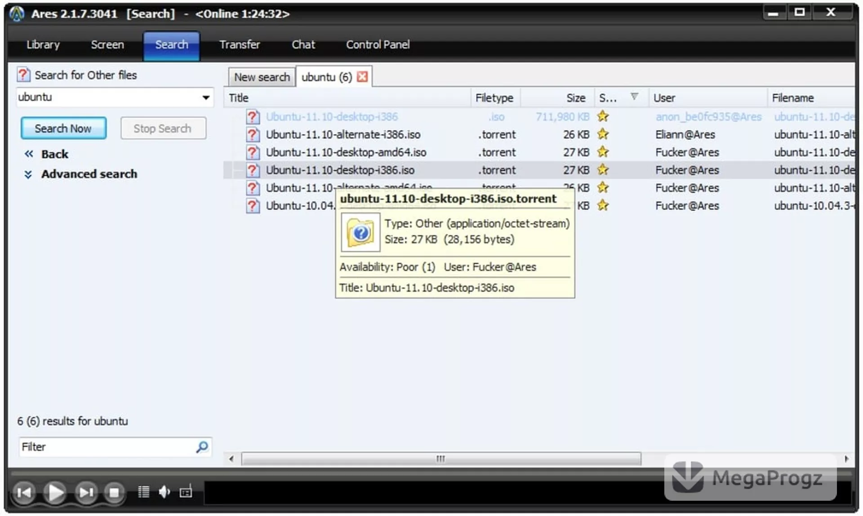Click the previous track button

[24, 493]
